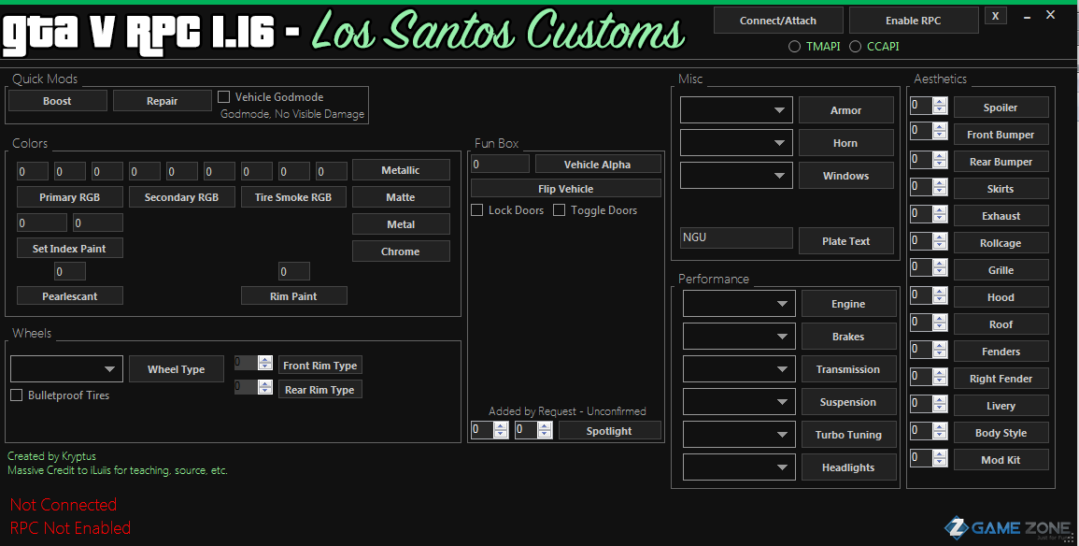Click the Front Rim Type number spinner

[x=253, y=363]
